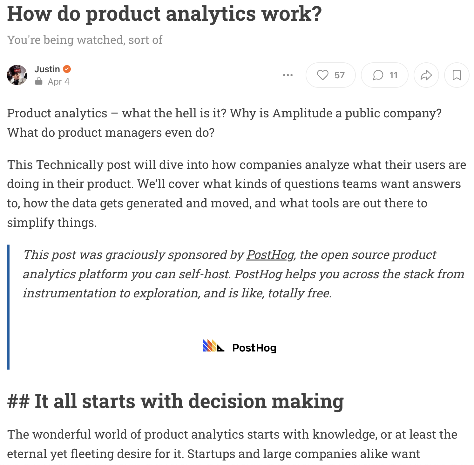Click the comment count of 11

tap(393, 75)
